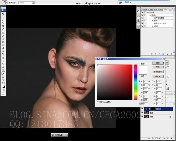The width and height of the screenshot is (176, 141).
Task: Select the R radio button in color picker
Action: tap(139, 92)
